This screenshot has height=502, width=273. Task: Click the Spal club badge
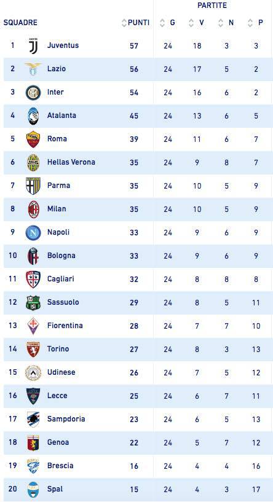click(x=33, y=489)
